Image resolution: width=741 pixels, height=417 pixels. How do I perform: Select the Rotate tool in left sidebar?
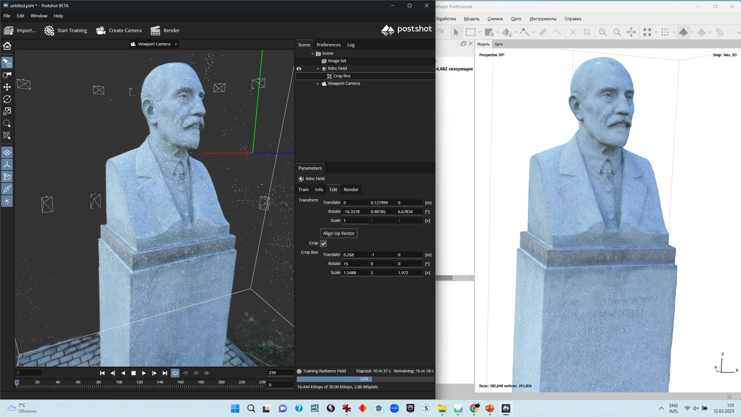[7, 99]
